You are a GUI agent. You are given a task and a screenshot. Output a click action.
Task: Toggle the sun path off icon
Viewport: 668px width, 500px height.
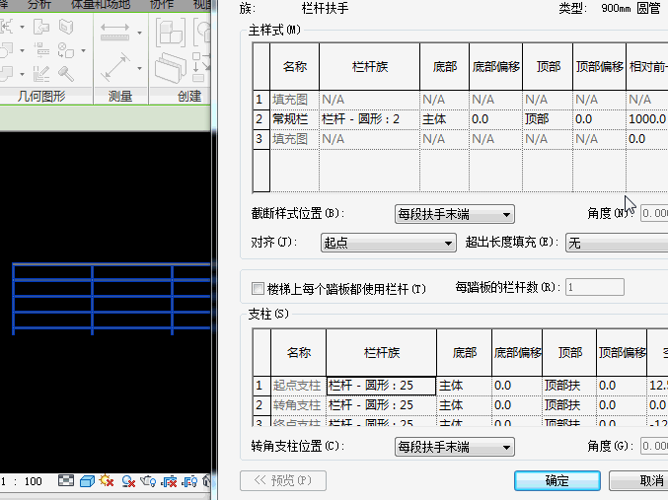107,481
